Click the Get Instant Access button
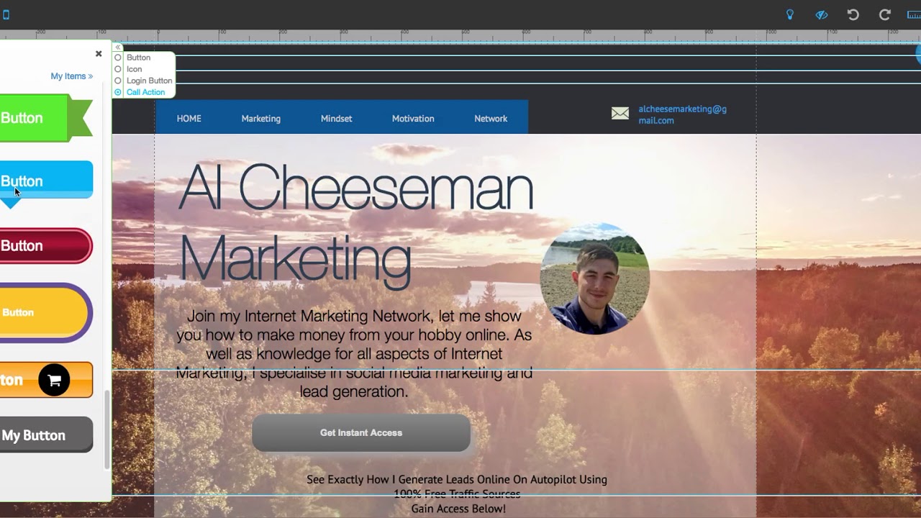 point(361,432)
